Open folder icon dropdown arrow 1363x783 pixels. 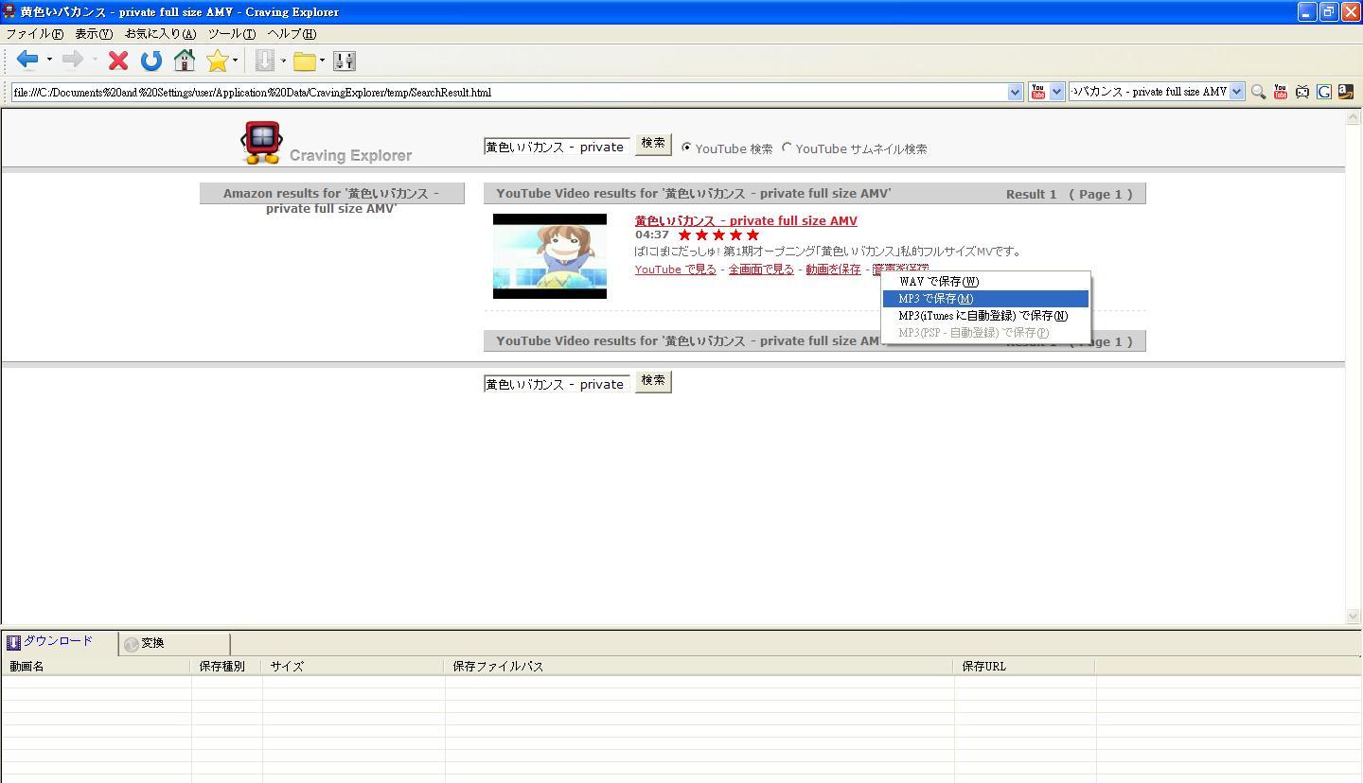tap(323, 61)
